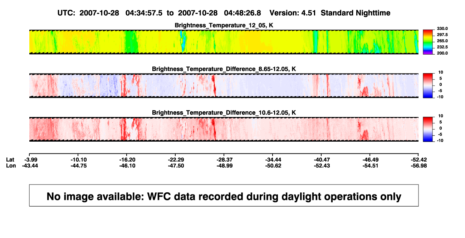Image resolution: width=465 pixels, height=238 pixels.
Task: Click the top brightness temperature image strip
Action: click(x=224, y=42)
